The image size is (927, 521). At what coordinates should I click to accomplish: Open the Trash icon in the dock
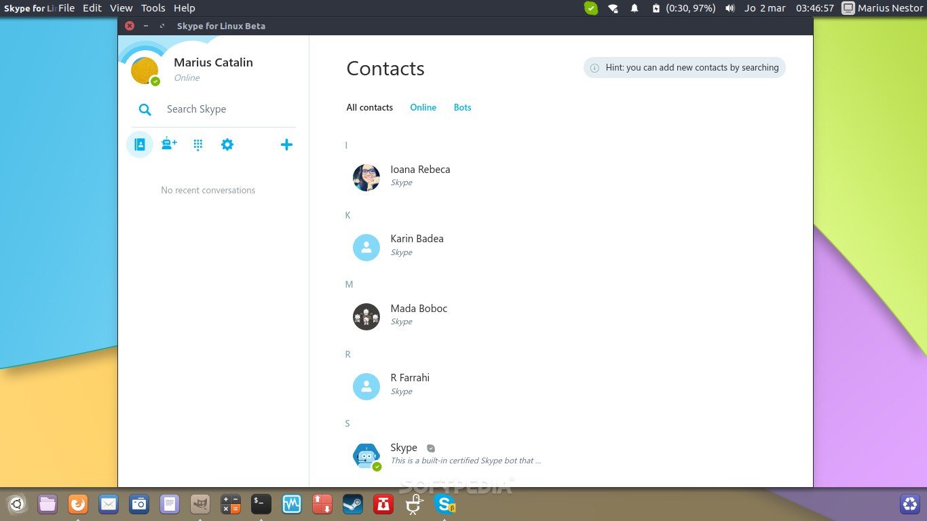[x=909, y=504]
